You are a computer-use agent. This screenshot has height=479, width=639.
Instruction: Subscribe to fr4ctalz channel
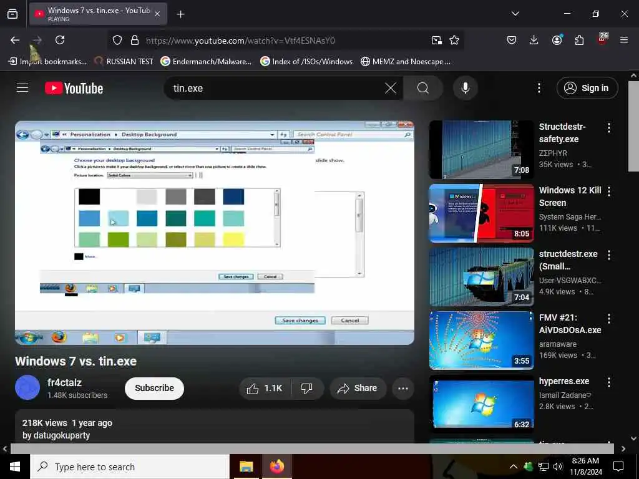pos(155,388)
